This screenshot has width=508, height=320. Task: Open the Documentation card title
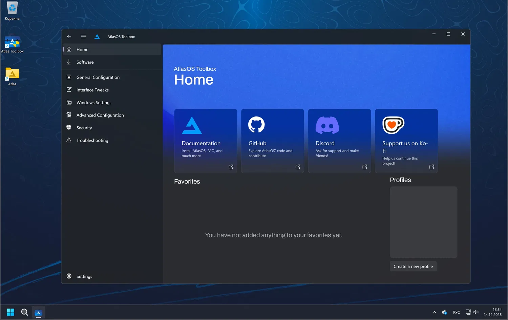coord(201,143)
